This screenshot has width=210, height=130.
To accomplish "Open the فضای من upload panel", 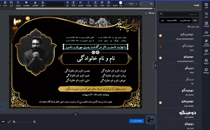I will click(x=206, y=34).
